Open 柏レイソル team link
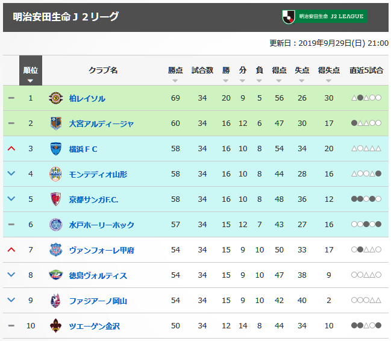 coord(87,99)
